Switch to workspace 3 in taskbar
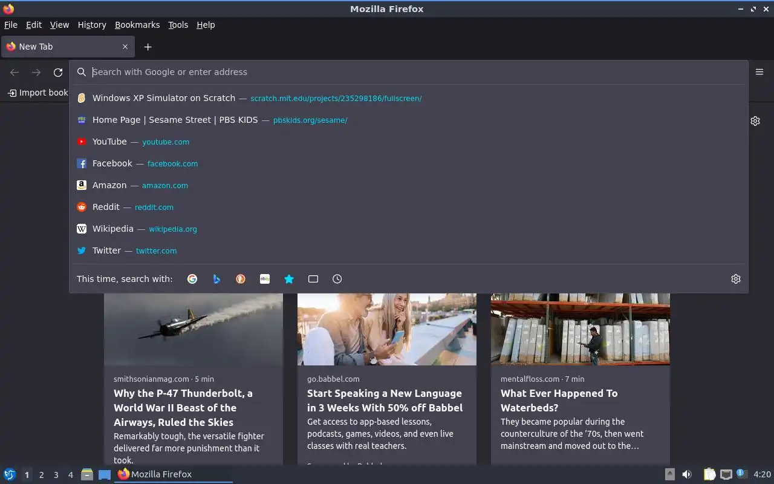Screen dimensions: 774x484 coord(56,475)
